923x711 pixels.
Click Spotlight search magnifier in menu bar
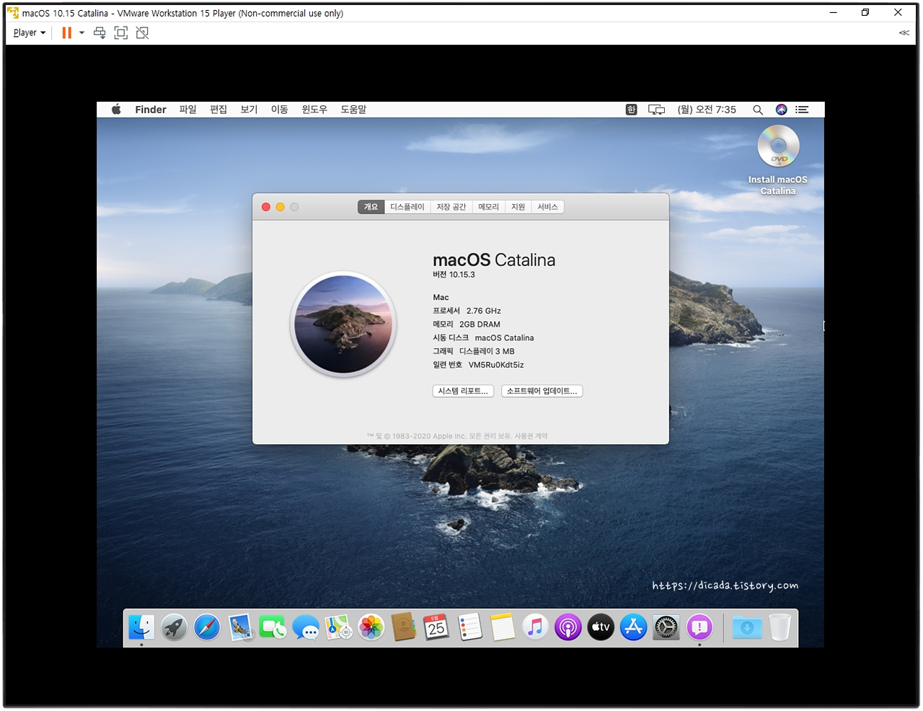pyautogui.click(x=758, y=110)
